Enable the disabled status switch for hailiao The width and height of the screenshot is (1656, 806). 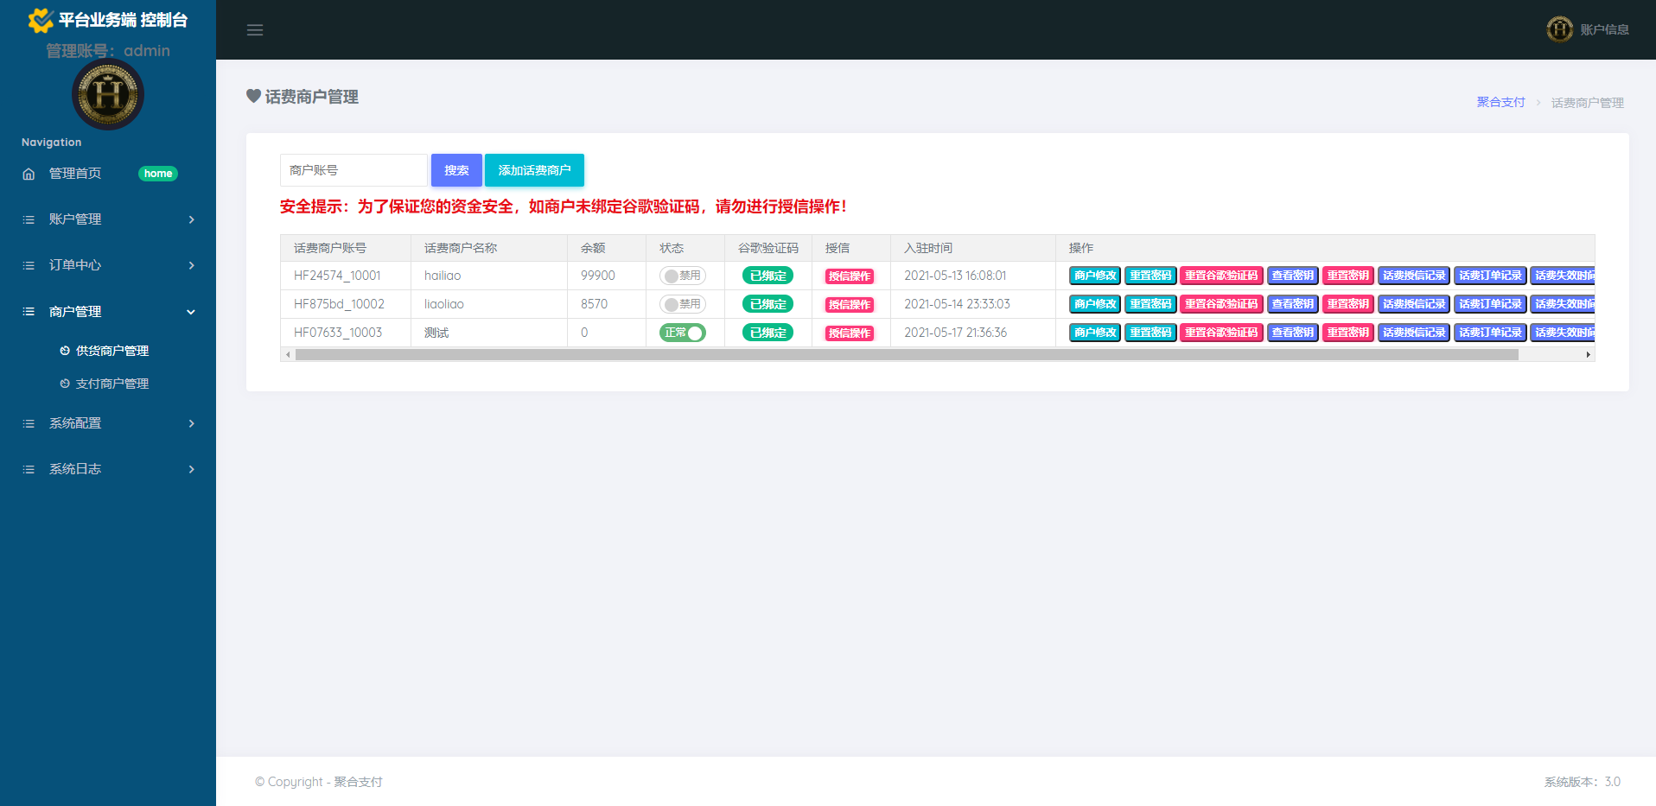(x=684, y=275)
